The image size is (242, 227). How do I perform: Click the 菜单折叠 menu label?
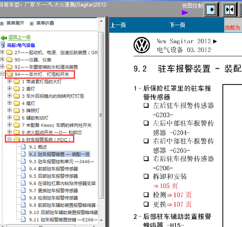coord(45,23)
